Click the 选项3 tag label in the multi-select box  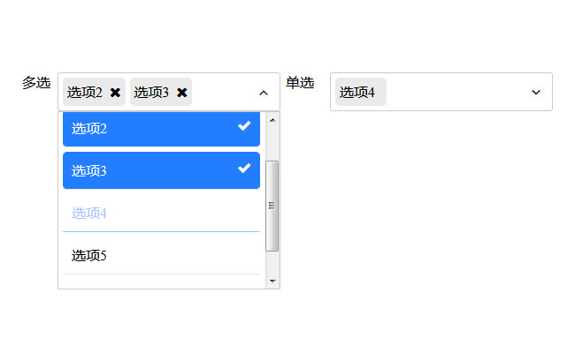coord(151,93)
